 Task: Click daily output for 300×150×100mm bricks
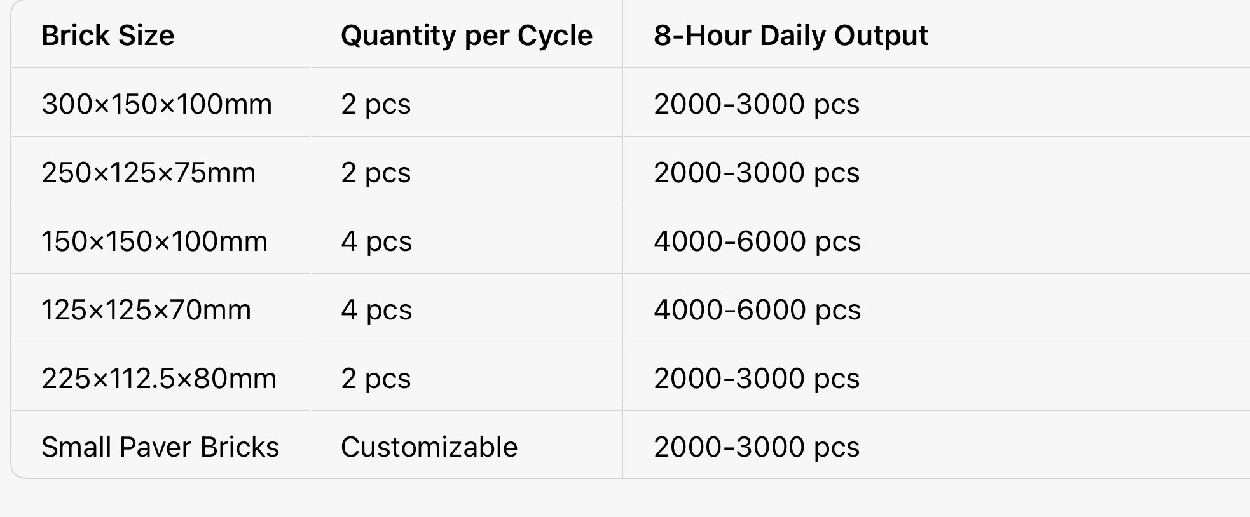pyautogui.click(x=757, y=104)
